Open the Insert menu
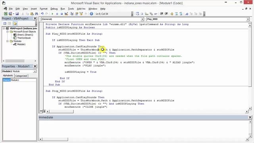254x143 pixels. [x=34, y=9]
